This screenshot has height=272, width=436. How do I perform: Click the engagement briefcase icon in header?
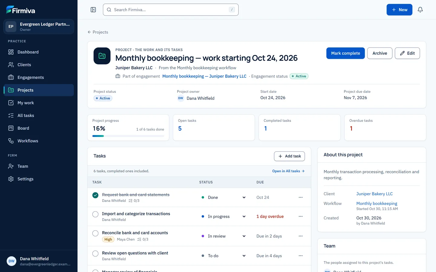(x=118, y=76)
